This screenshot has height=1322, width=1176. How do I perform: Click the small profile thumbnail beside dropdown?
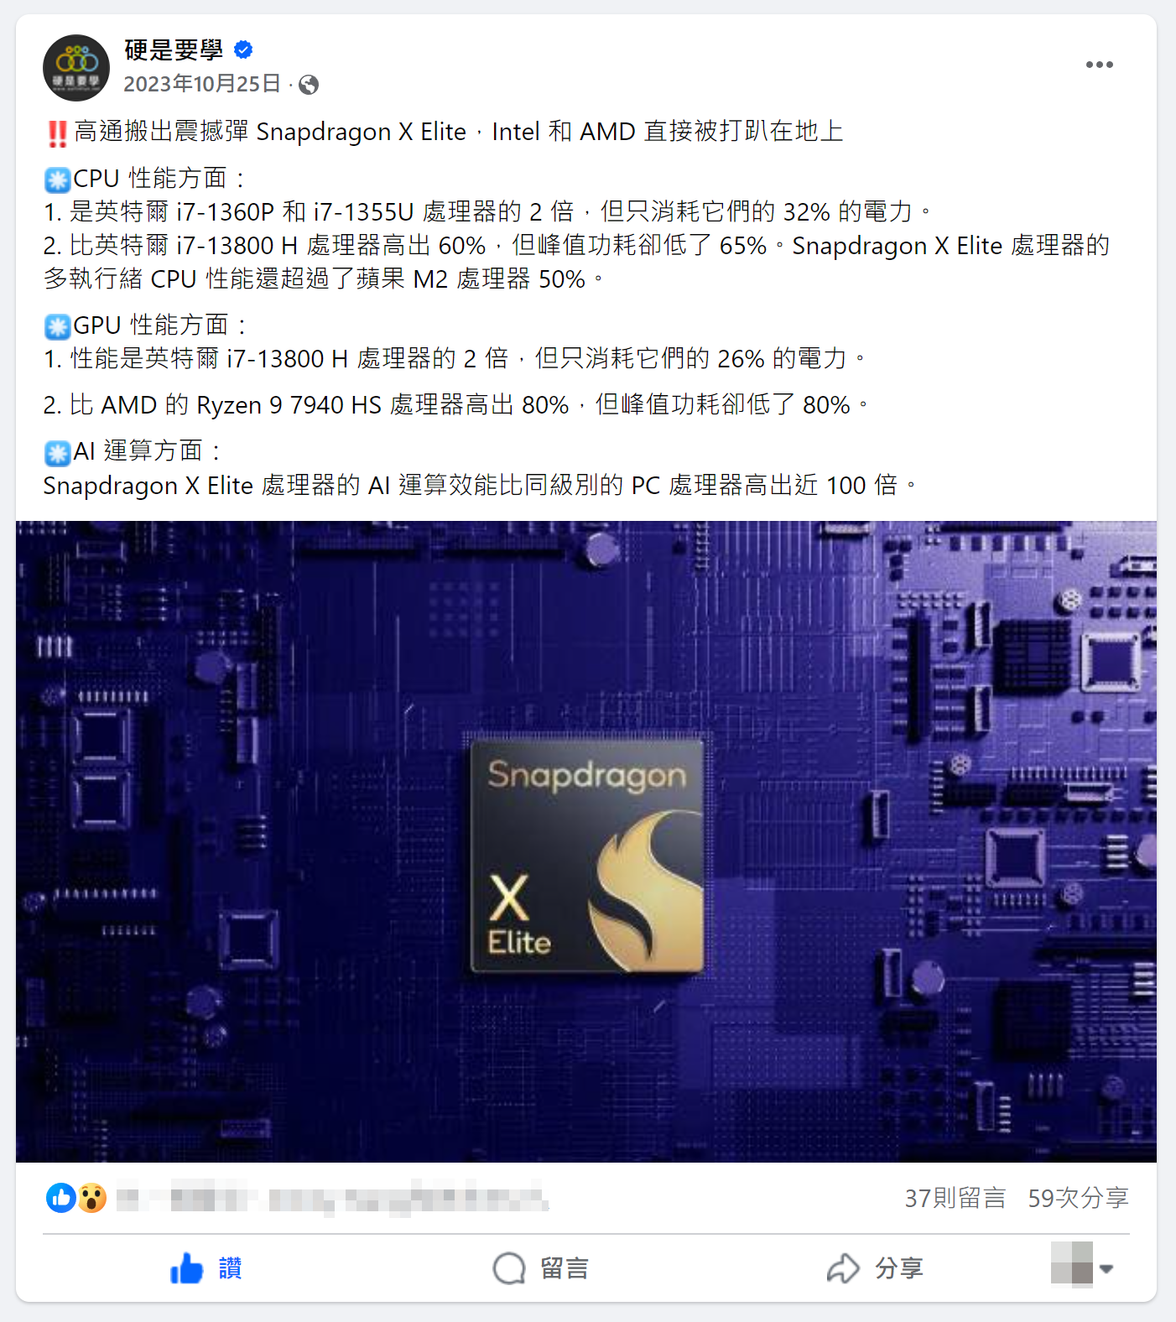1072,1264
